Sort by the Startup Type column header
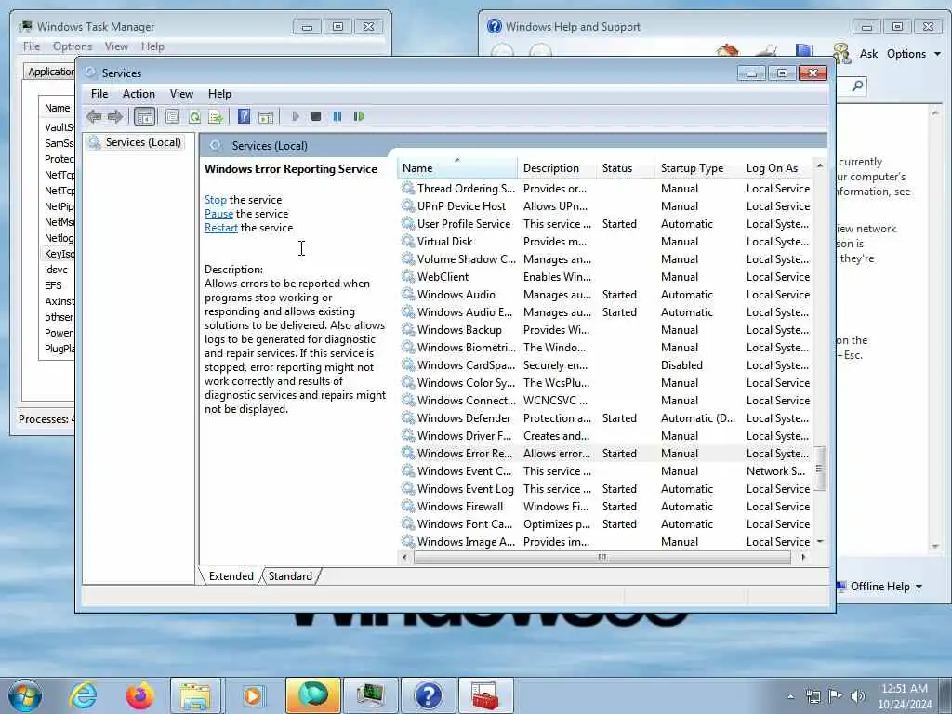Viewport: 952px width, 714px height. pos(698,168)
